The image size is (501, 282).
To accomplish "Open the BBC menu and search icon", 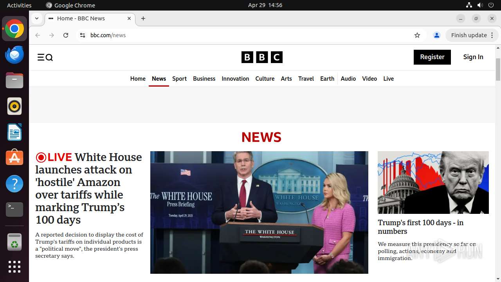I will tap(45, 58).
